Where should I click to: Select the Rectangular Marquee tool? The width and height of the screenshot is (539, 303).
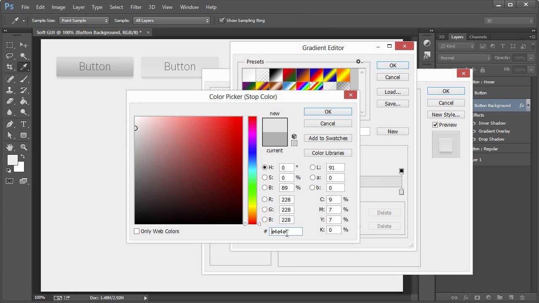10,45
